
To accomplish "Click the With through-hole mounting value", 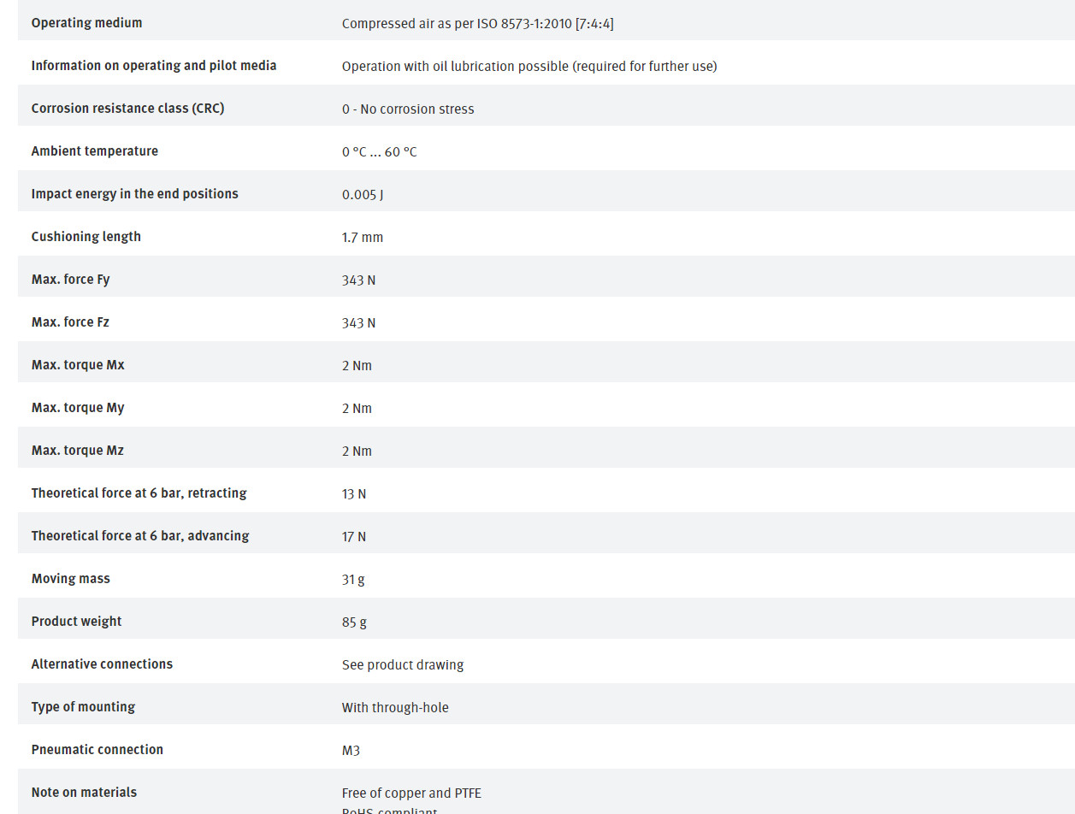I will point(395,708).
